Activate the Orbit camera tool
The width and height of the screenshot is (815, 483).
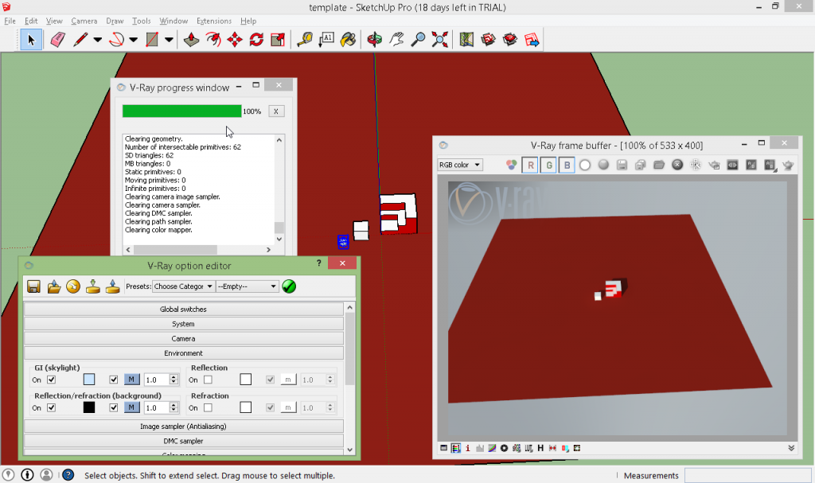[374, 39]
